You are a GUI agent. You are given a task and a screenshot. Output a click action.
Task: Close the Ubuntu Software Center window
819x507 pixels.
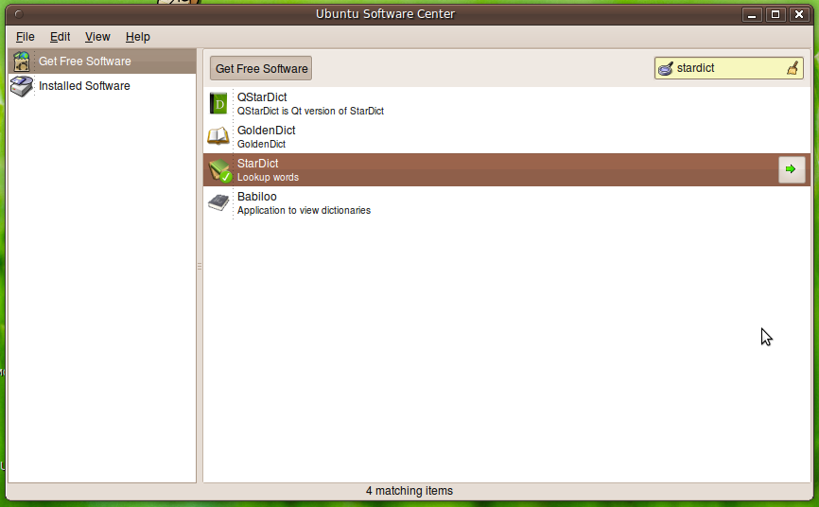[x=799, y=14]
